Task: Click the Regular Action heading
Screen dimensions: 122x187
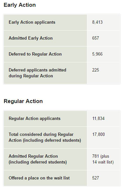Action: [x=23, y=101]
